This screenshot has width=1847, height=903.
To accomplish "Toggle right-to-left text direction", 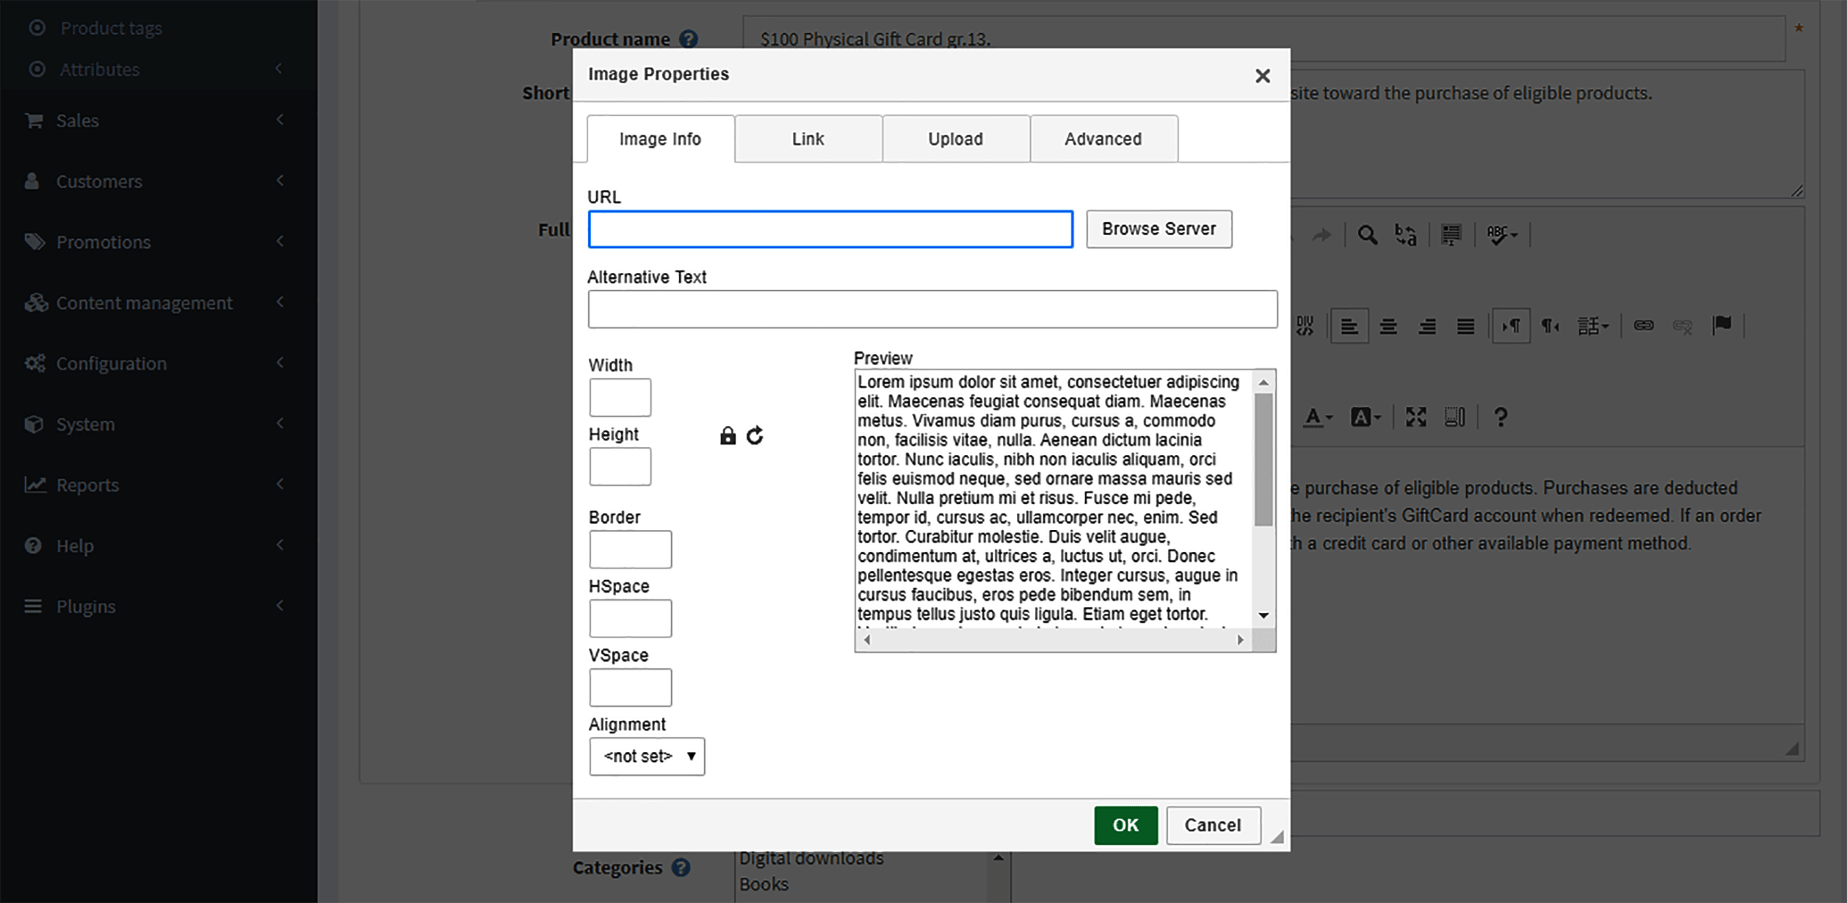I will [x=1550, y=326].
